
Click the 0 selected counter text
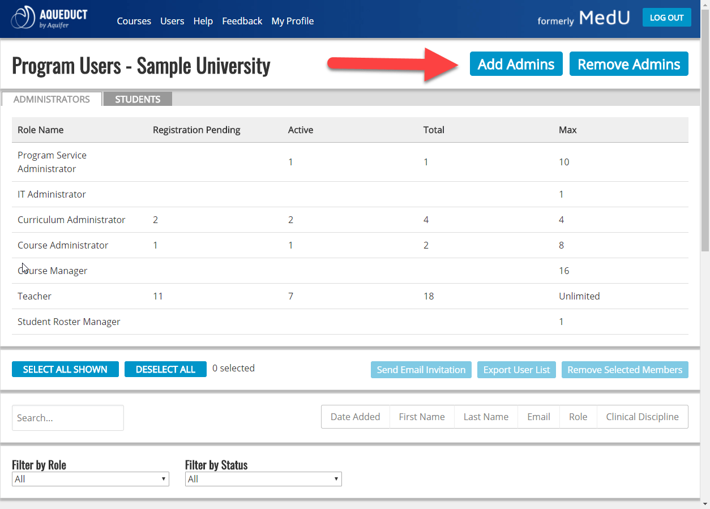coord(233,368)
